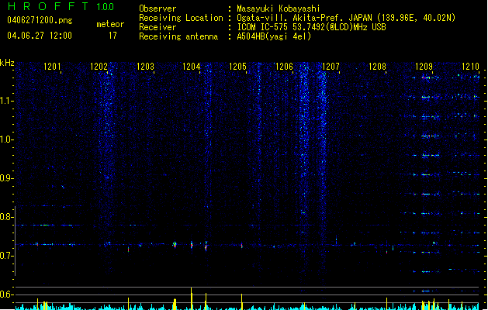
Task: Click the Receiving antenna label
Action: pyautogui.click(x=178, y=36)
